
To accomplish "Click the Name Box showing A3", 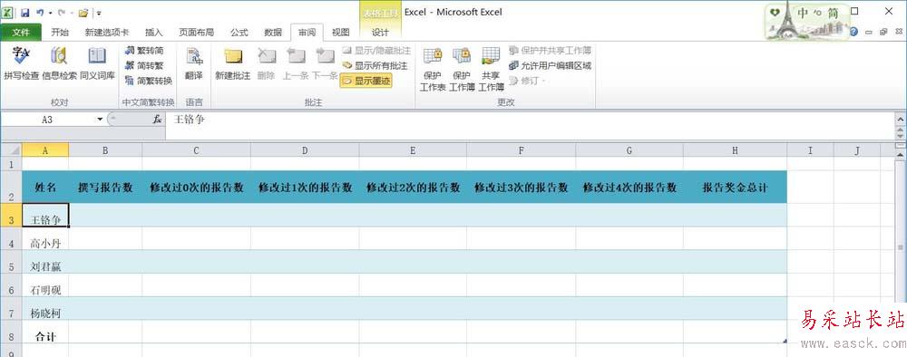I will [x=47, y=119].
